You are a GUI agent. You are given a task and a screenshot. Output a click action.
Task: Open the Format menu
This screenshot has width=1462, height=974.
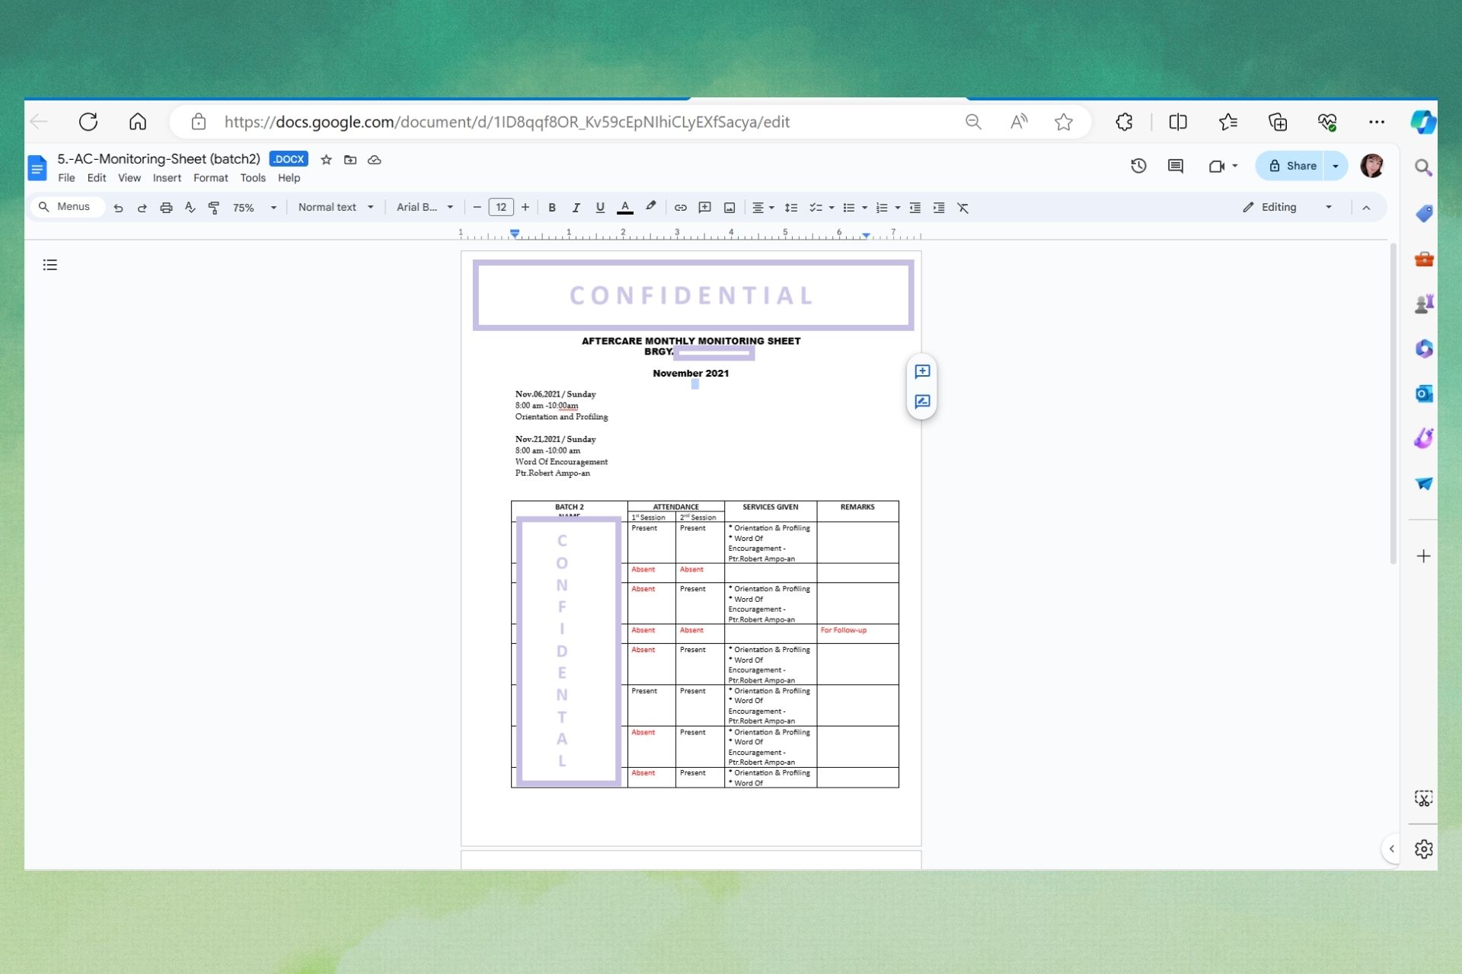click(210, 178)
